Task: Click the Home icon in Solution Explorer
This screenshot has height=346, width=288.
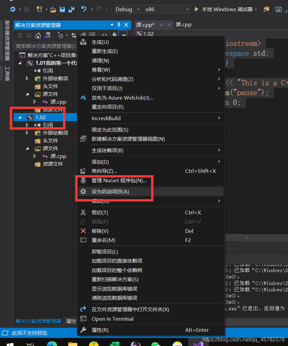Action: click(x=38, y=35)
